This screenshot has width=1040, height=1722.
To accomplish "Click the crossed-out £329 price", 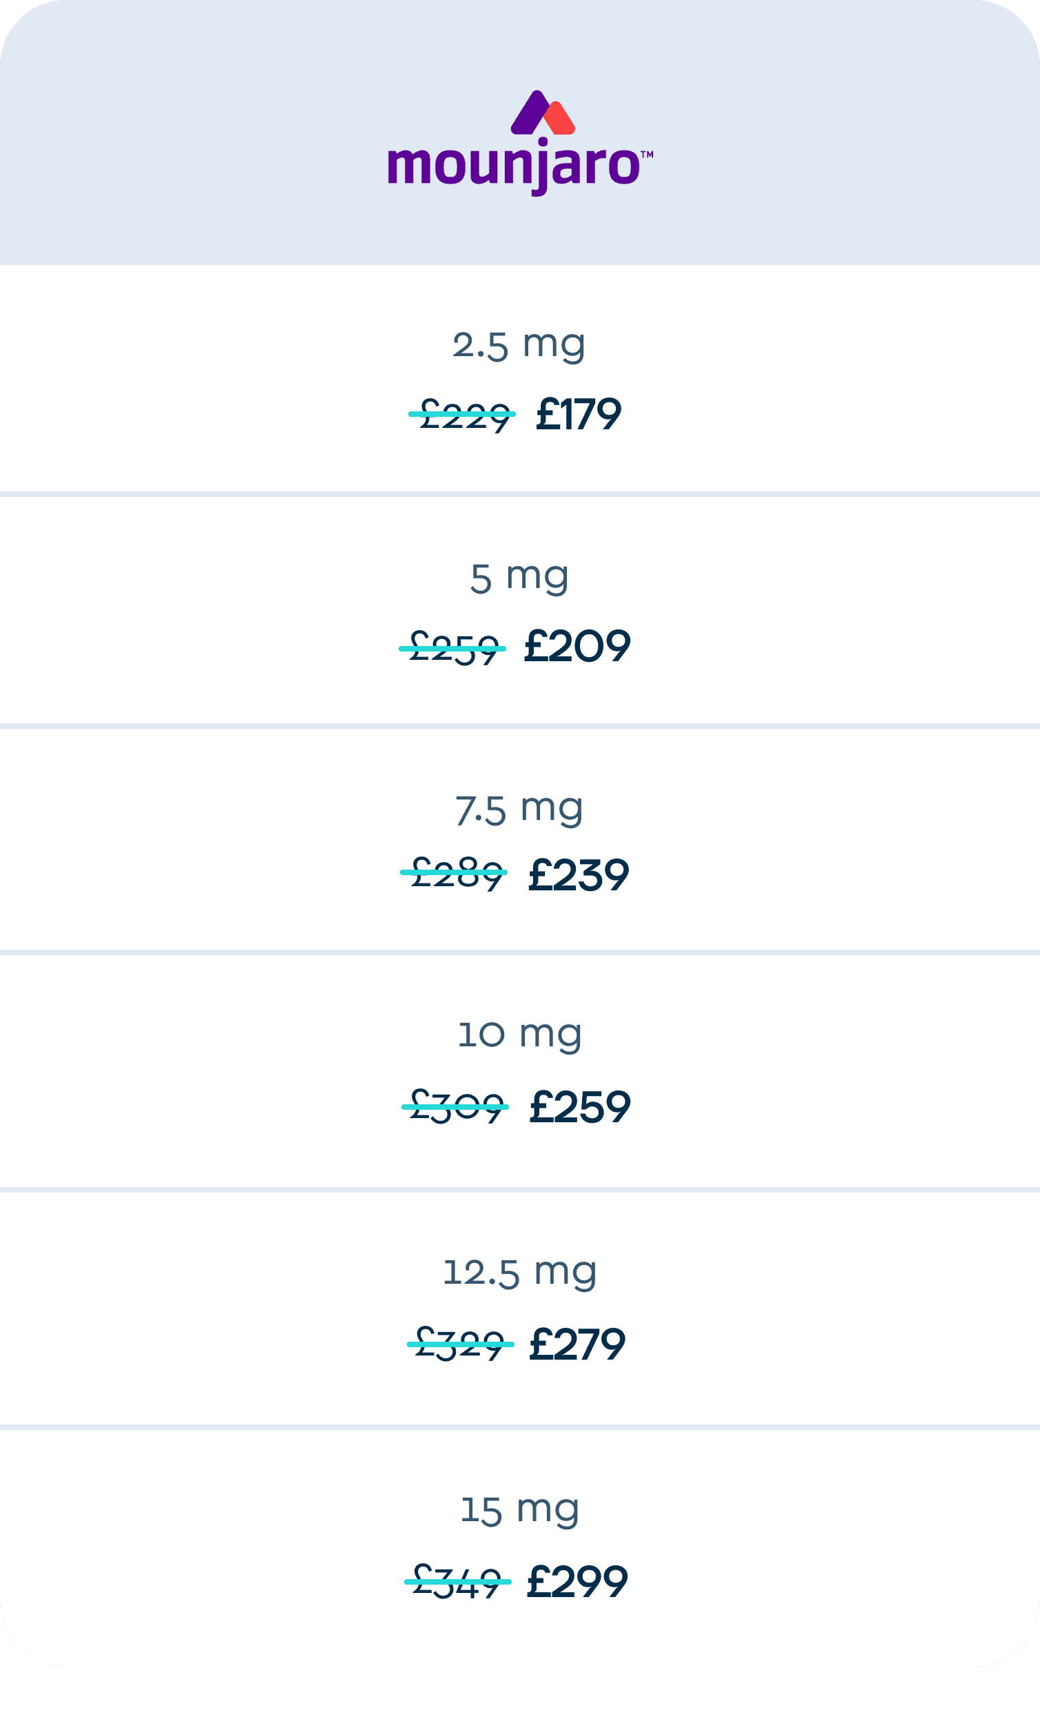I will point(460,1344).
